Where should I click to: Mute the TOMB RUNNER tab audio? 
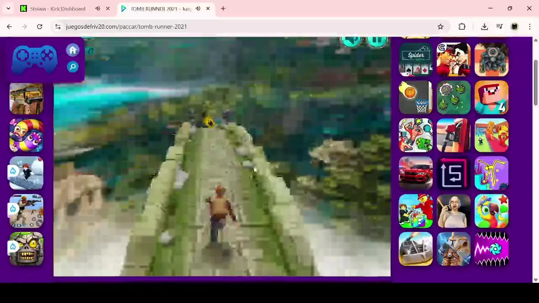click(198, 8)
